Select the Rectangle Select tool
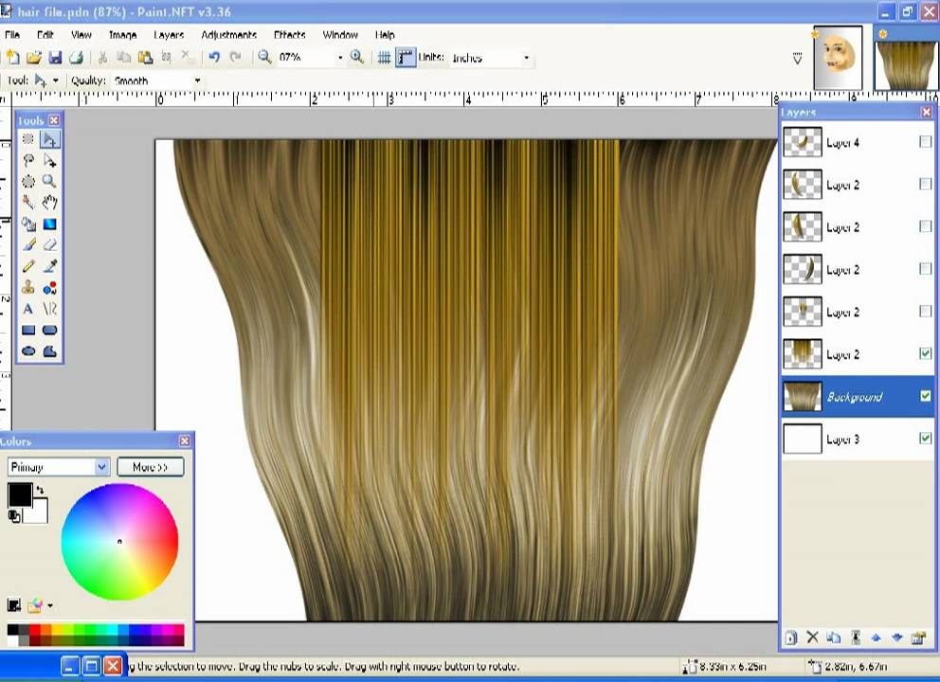 click(x=28, y=139)
